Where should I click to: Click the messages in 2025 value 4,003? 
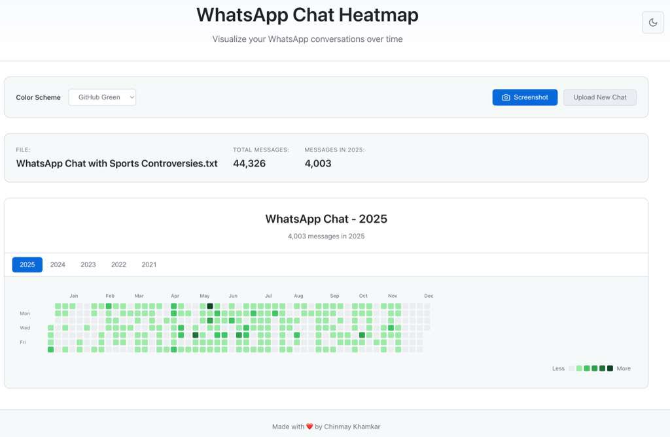(x=318, y=163)
